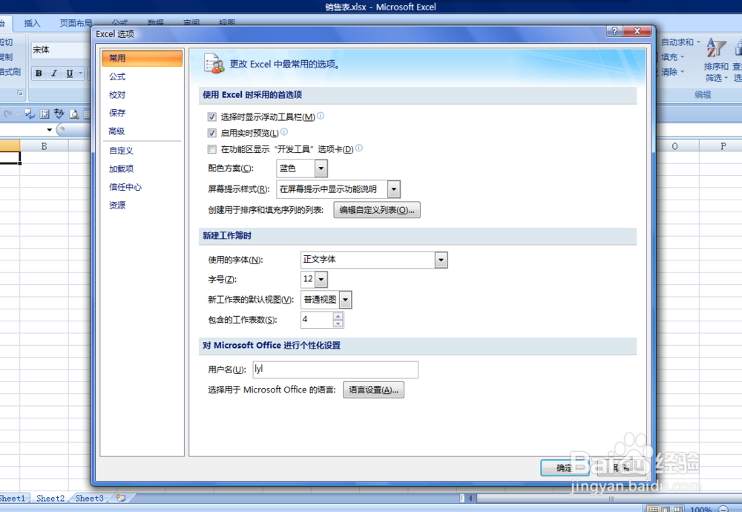This screenshot has height=512, width=742.
Task: Click the 语言设置 button
Action: [x=373, y=390]
